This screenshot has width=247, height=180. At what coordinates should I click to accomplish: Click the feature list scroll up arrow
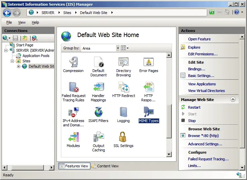click(169, 55)
